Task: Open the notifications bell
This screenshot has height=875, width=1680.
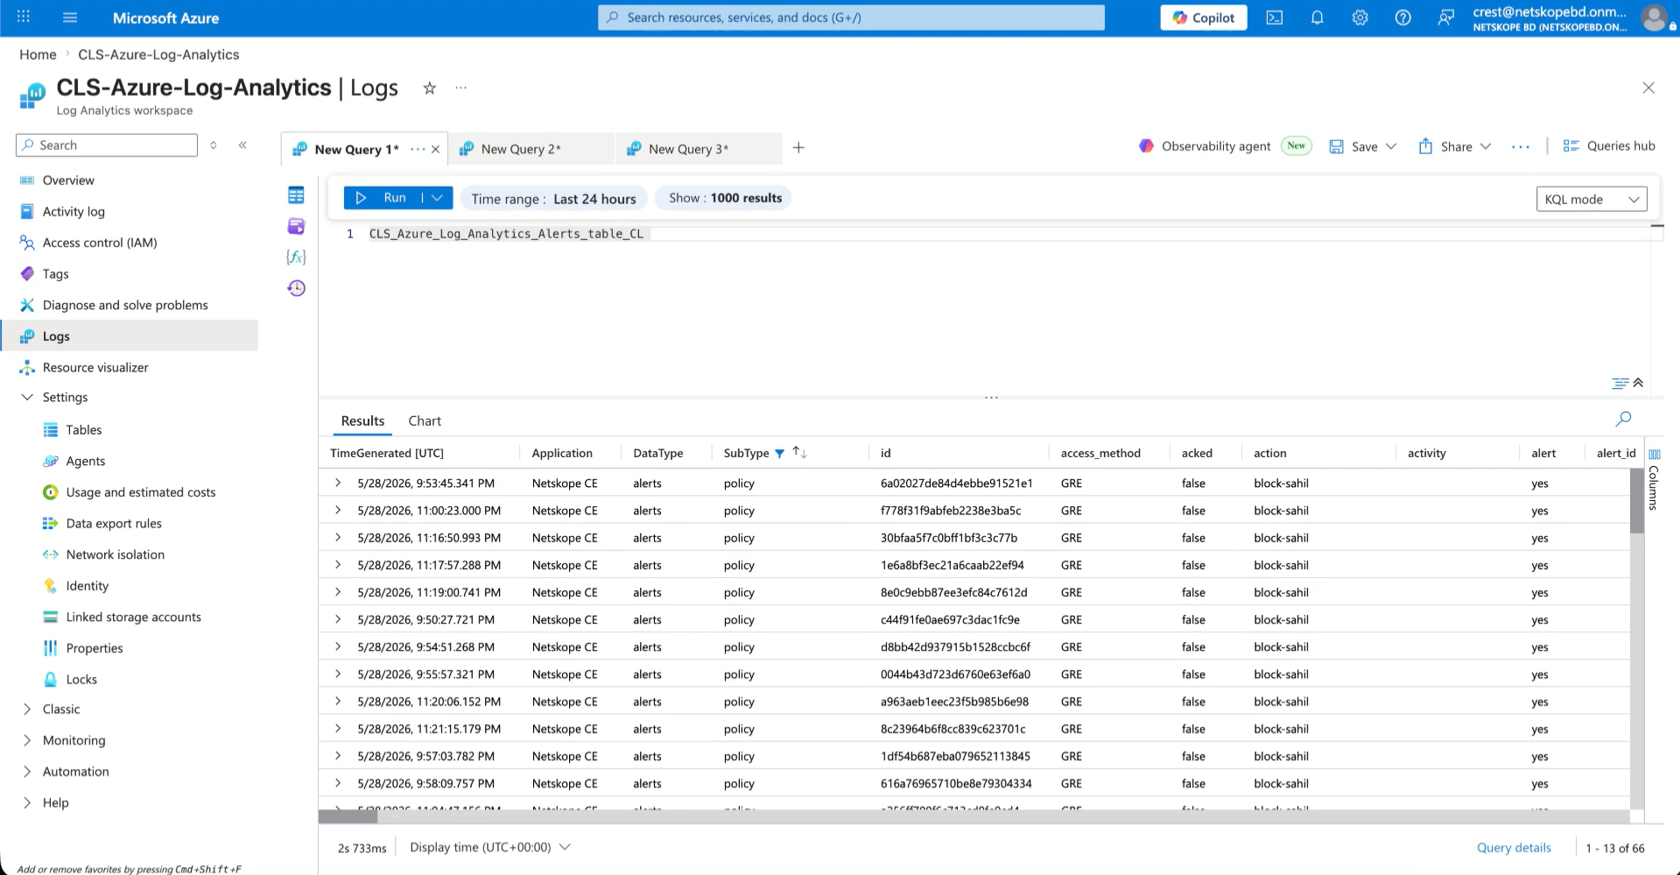Action: coord(1317,18)
